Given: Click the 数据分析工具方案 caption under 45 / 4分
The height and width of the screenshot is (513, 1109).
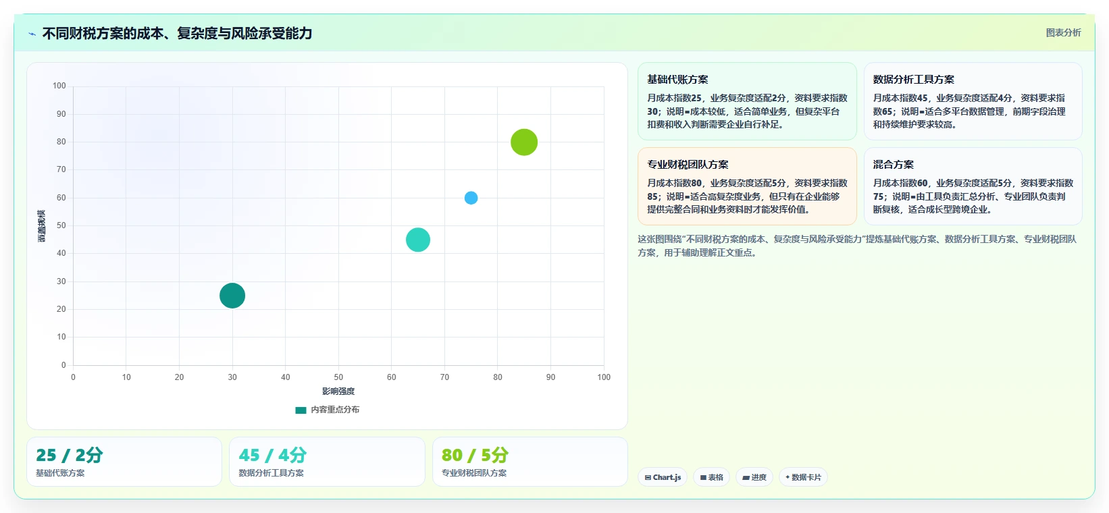Looking at the screenshot, I should [272, 473].
